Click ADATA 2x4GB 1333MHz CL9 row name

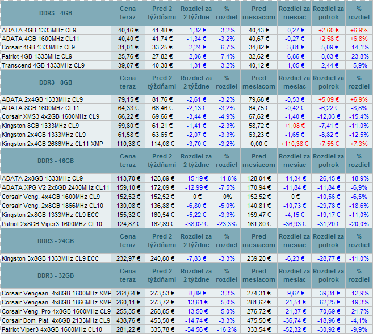coord(43,99)
